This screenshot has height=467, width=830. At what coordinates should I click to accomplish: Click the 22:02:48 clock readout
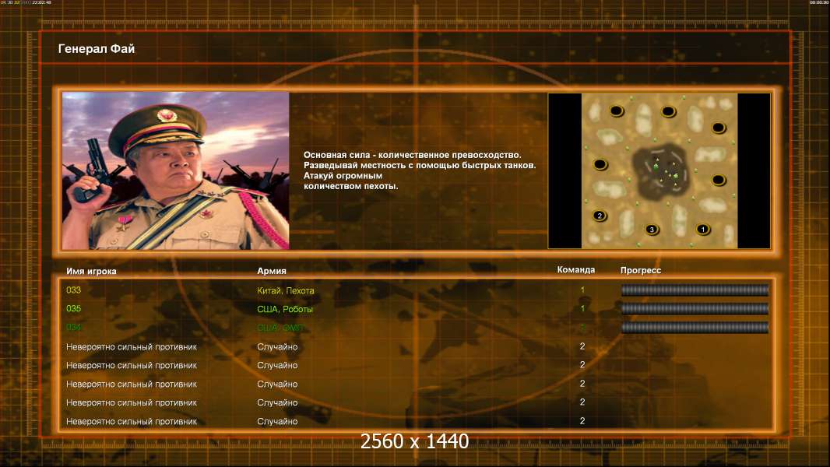pos(42,2)
